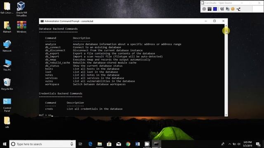The width and height of the screenshot is (264, 148).
Task: Select the sdk folder on desktop
Action: pos(7,123)
